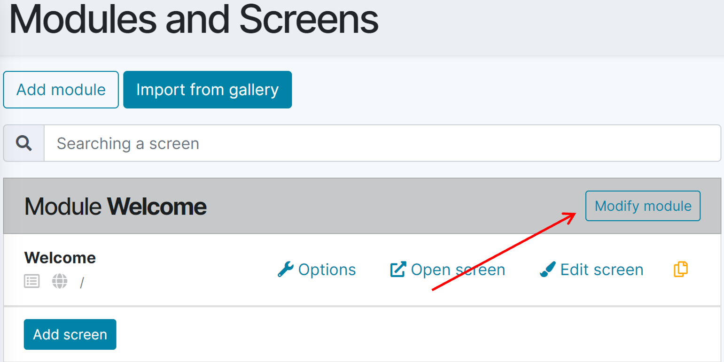This screenshot has height=362, width=724.
Task: Click the wrench icon beside Options
Action: [285, 270]
